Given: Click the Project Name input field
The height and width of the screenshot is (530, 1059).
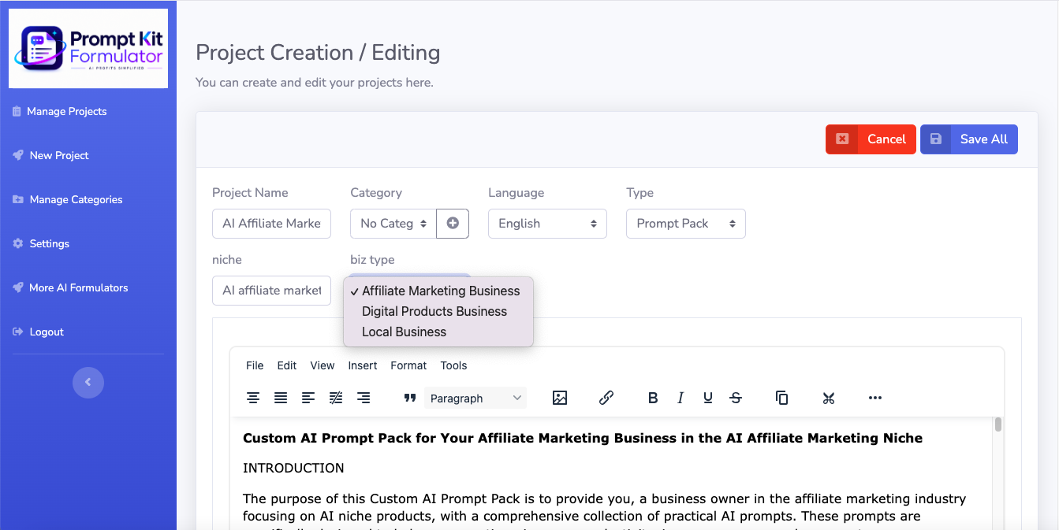Looking at the screenshot, I should (x=271, y=224).
